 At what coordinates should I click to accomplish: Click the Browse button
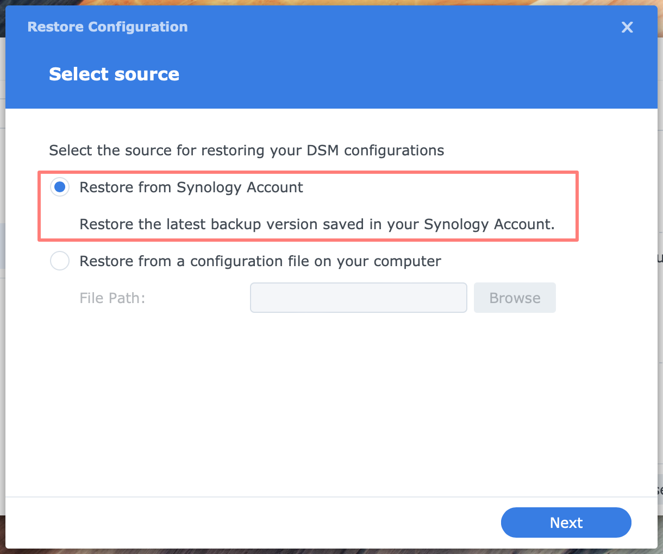514,298
